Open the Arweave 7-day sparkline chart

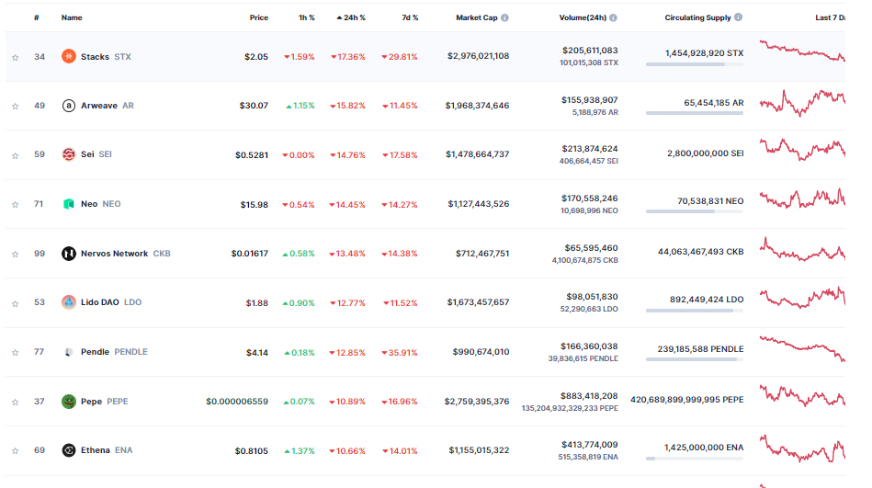802,102
